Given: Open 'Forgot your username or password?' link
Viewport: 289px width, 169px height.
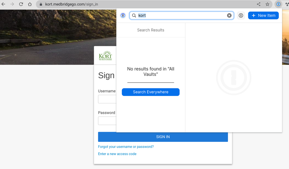Looking at the screenshot, I should [x=126, y=147].
